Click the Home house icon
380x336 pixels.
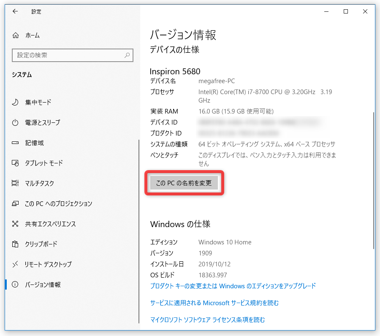coord(16,35)
